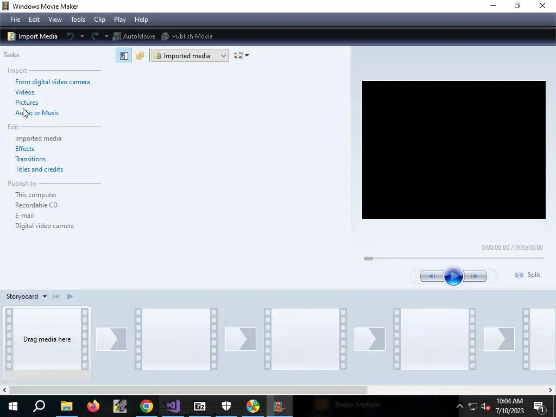
Task: Click the Audio or Music link
Action: [x=37, y=113]
